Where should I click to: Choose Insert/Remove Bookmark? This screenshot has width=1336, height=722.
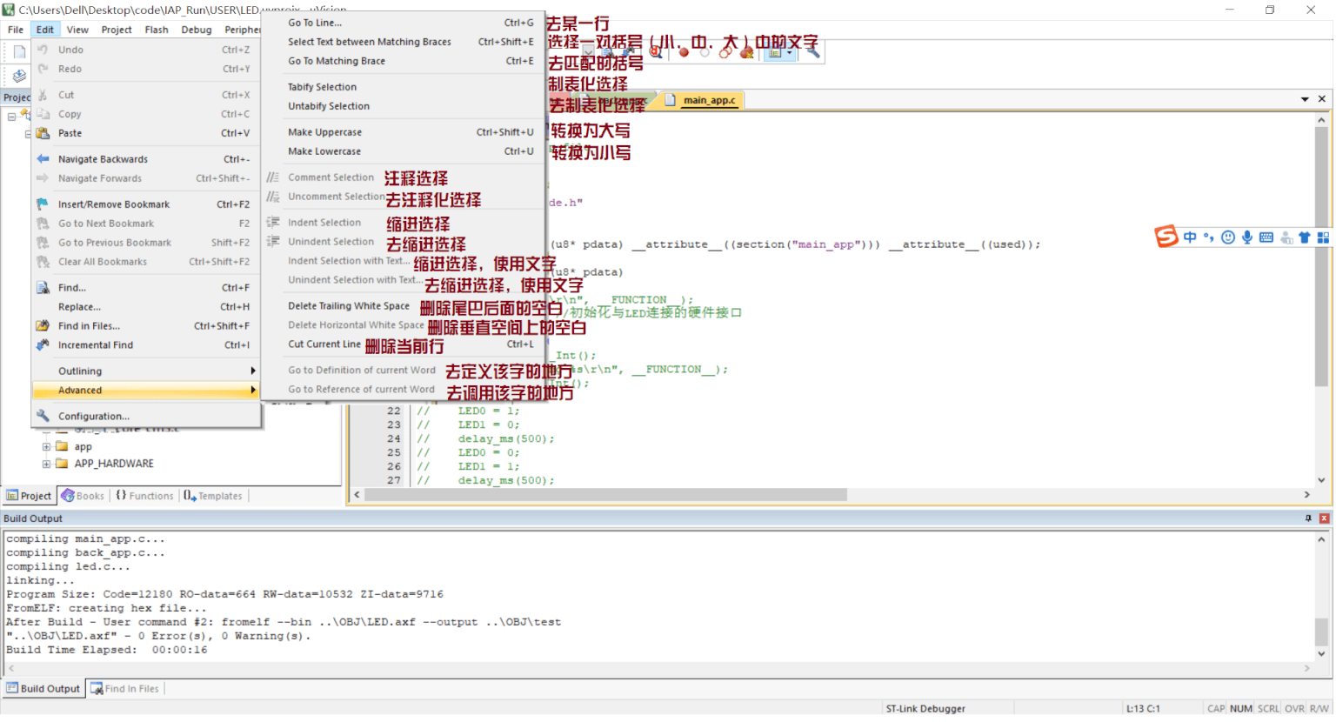pyautogui.click(x=146, y=204)
